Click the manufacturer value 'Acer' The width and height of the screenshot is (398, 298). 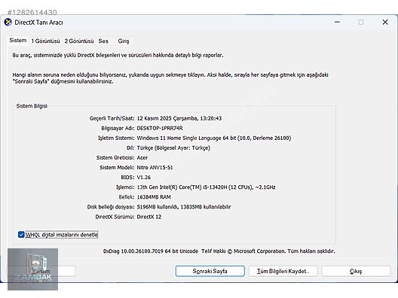point(142,157)
